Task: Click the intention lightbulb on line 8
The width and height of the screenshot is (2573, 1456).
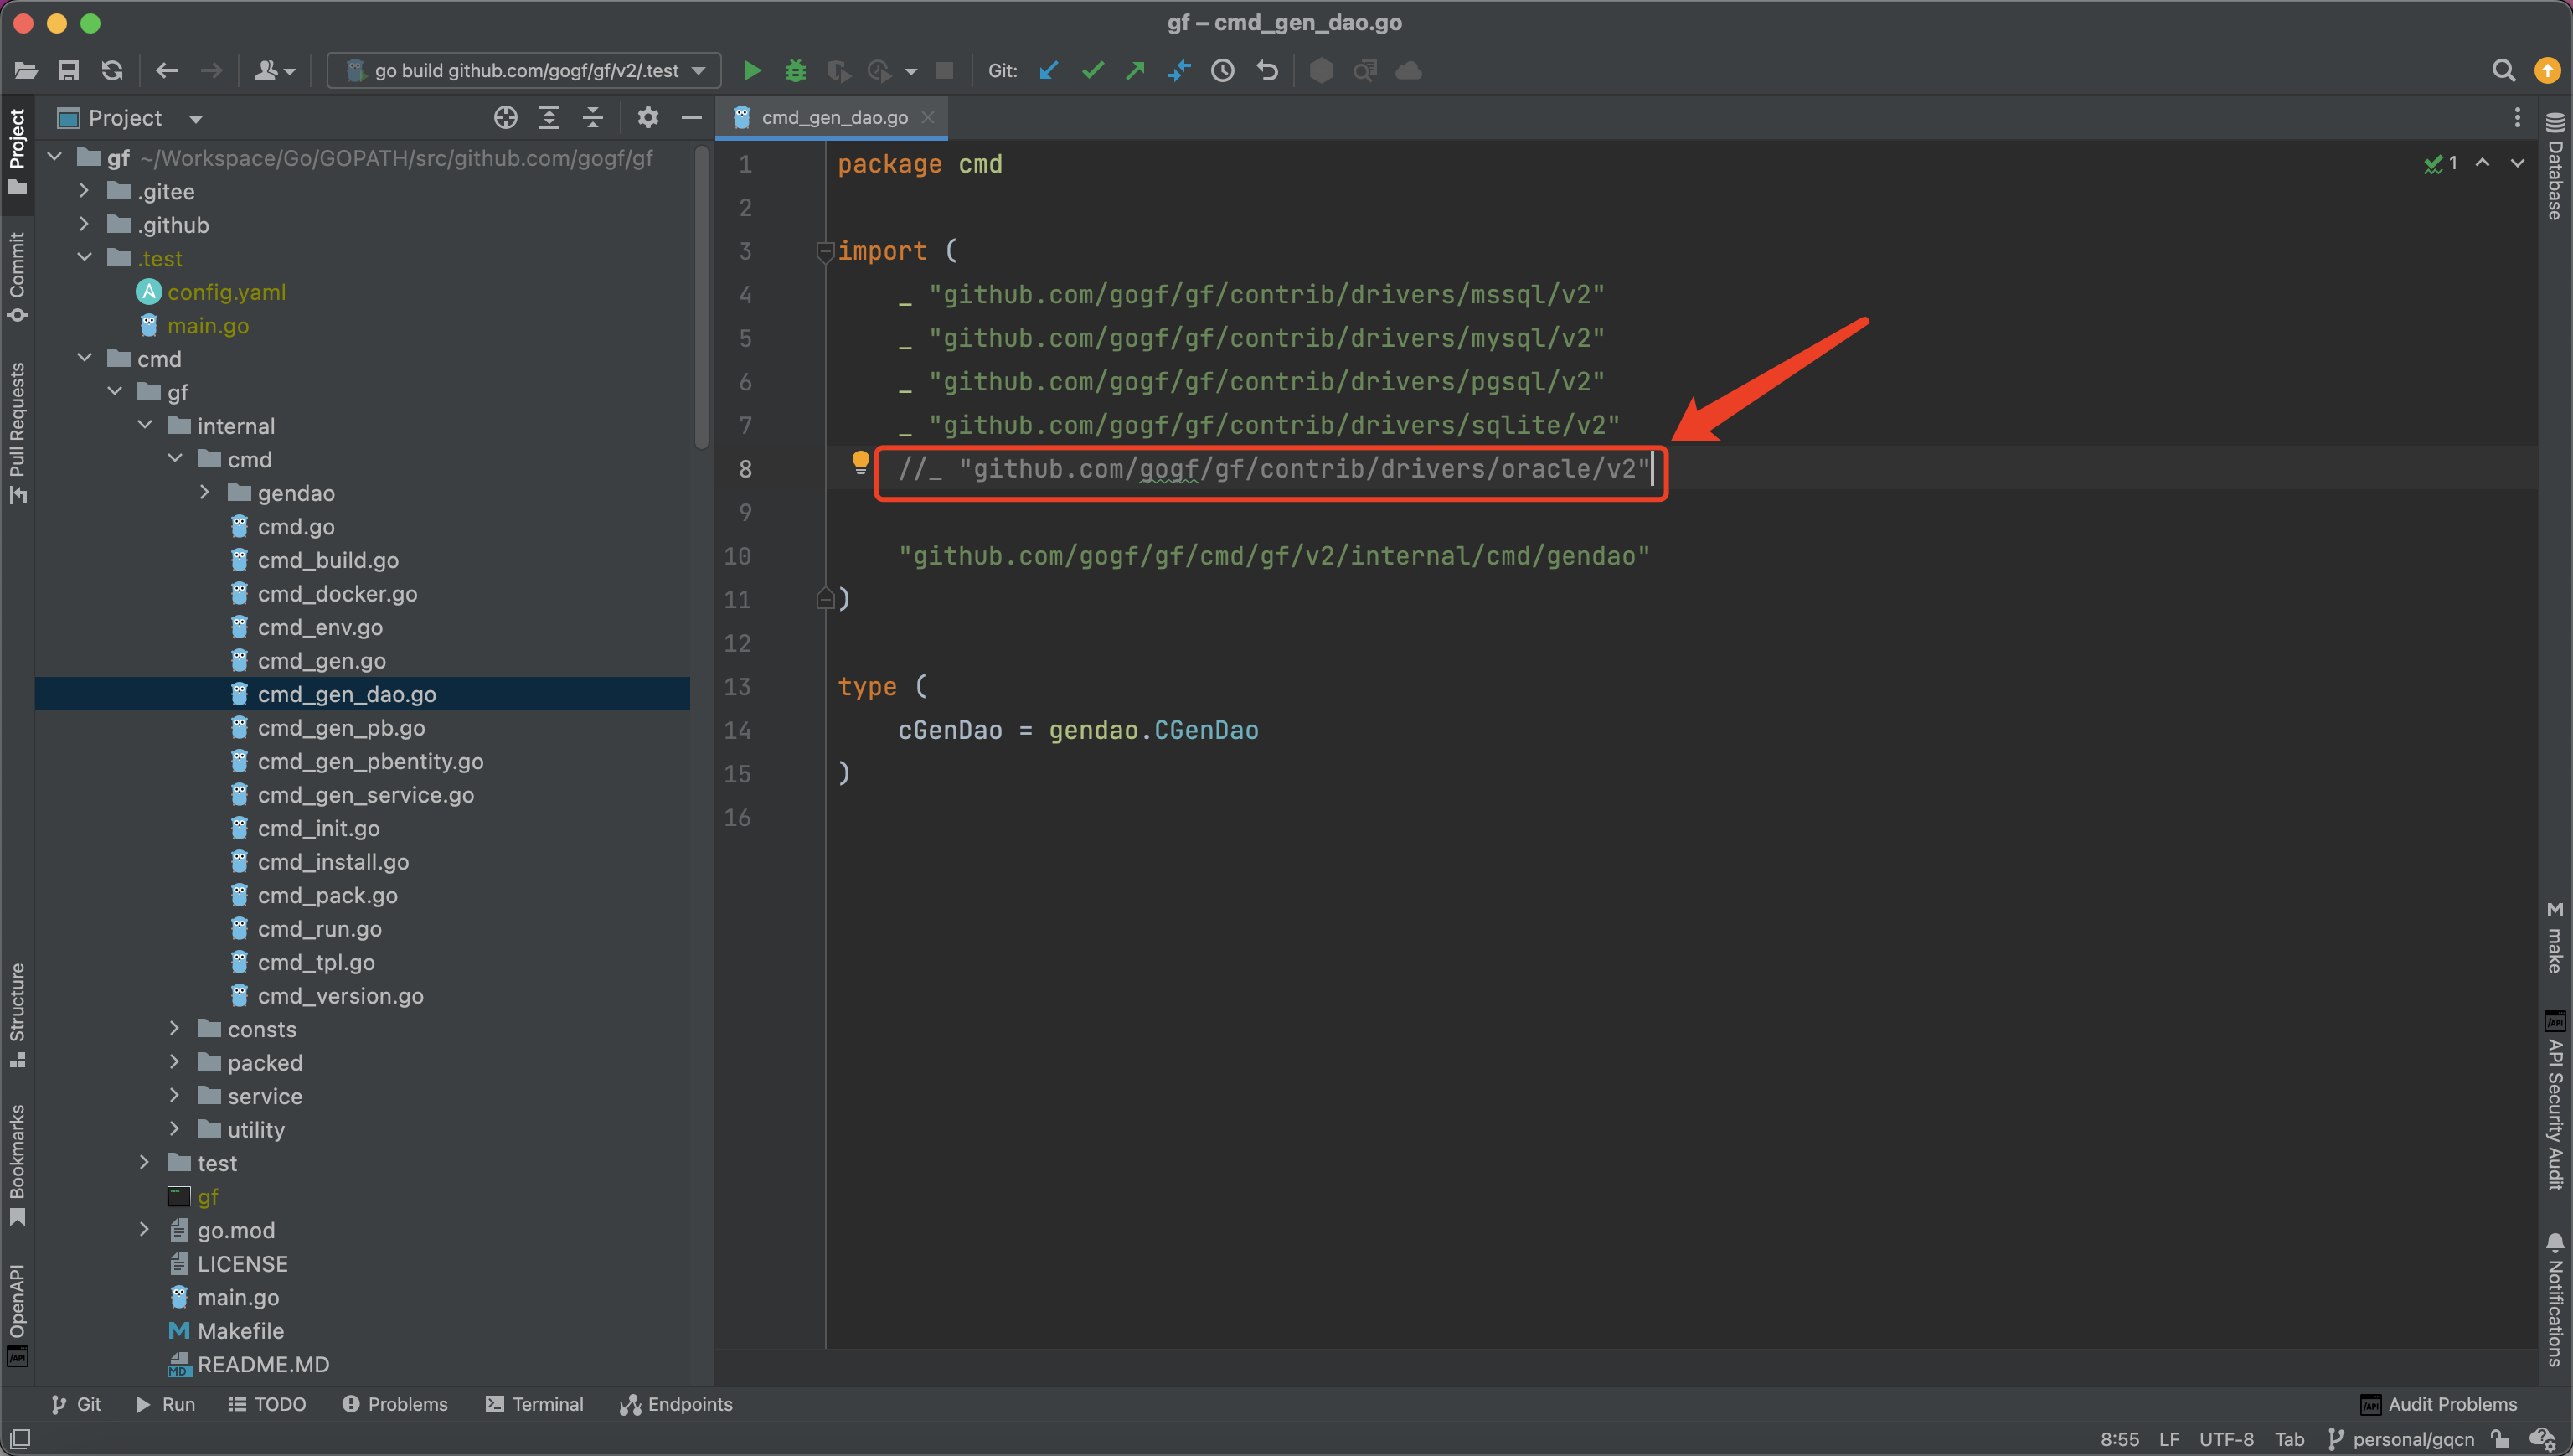Action: (861, 463)
